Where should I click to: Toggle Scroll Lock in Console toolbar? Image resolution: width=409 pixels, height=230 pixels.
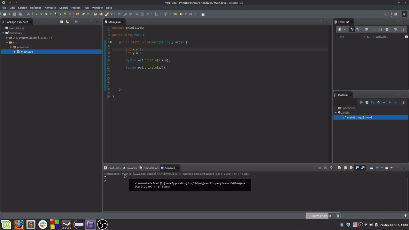click(x=345, y=168)
